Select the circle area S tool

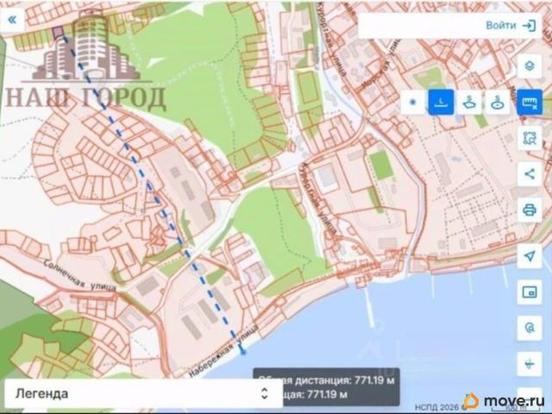pos(497,103)
